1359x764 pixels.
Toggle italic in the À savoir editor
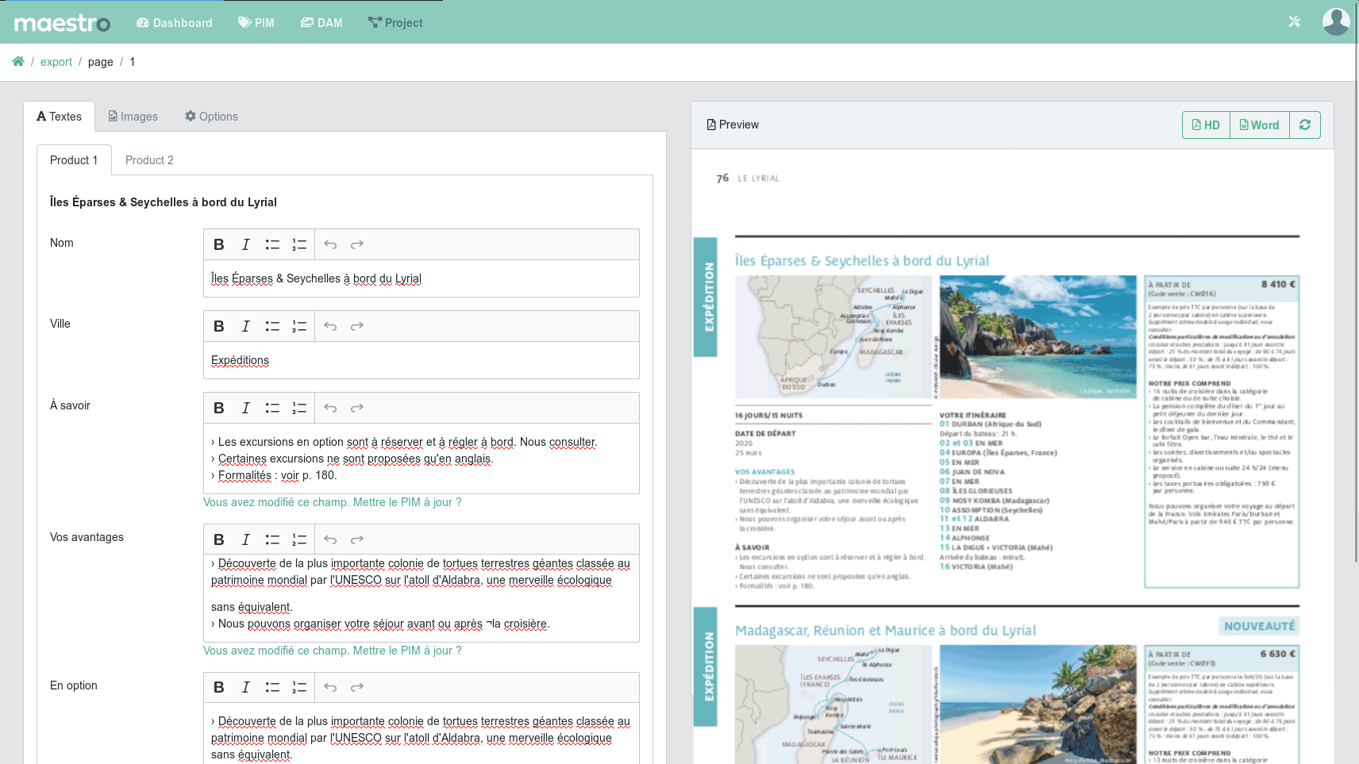click(x=246, y=409)
